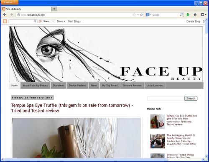Expand the More dropdown in Blogger navbar
Viewport: 209px width, 162px height.
pos(61,21)
